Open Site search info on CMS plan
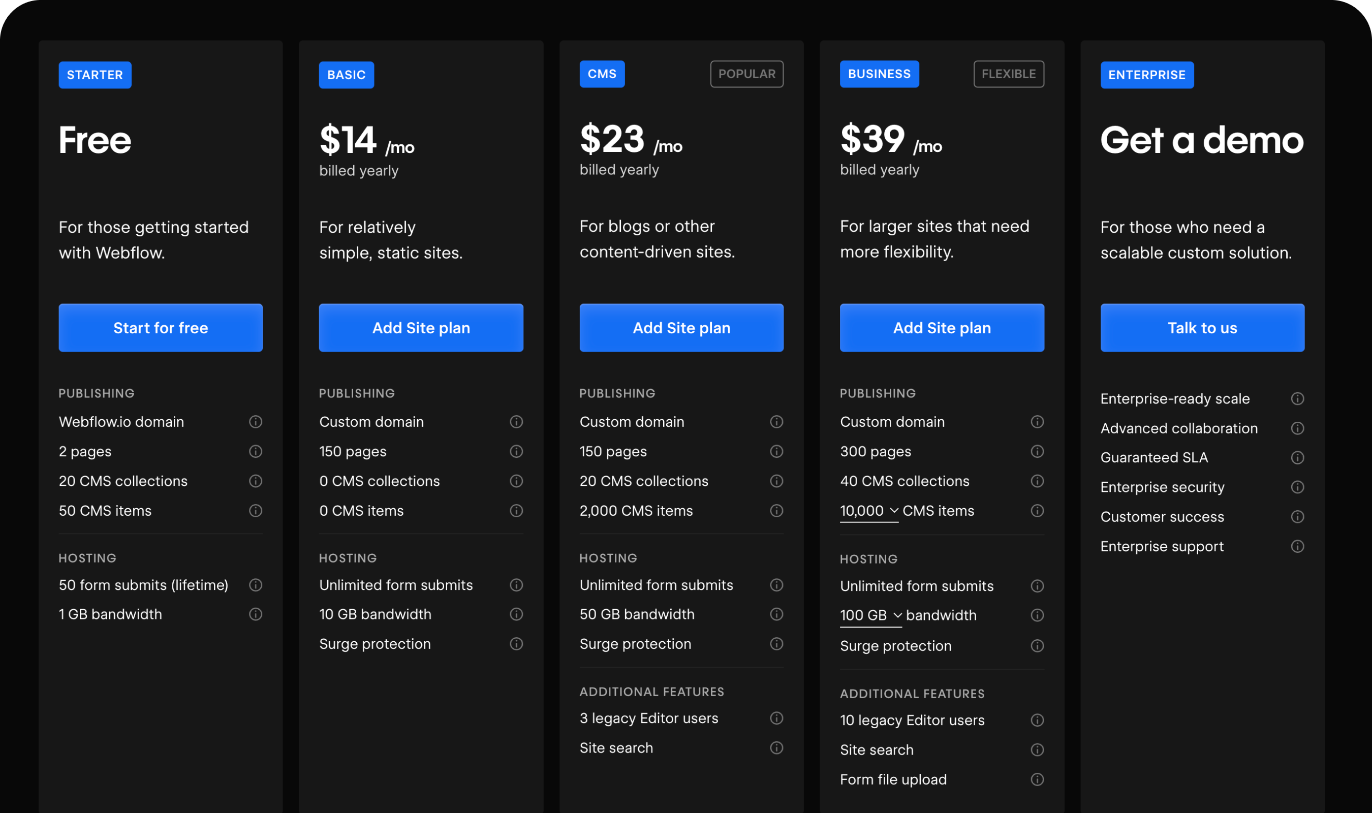Viewport: 1372px width, 813px height. pos(776,747)
